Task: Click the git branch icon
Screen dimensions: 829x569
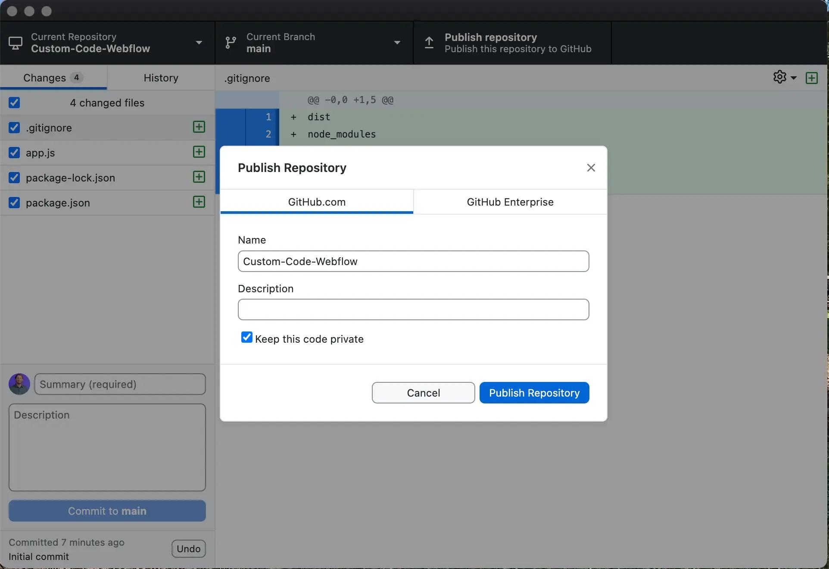Action: 231,43
